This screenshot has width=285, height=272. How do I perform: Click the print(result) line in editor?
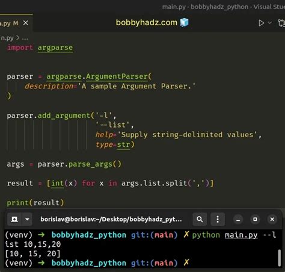coord(35,203)
